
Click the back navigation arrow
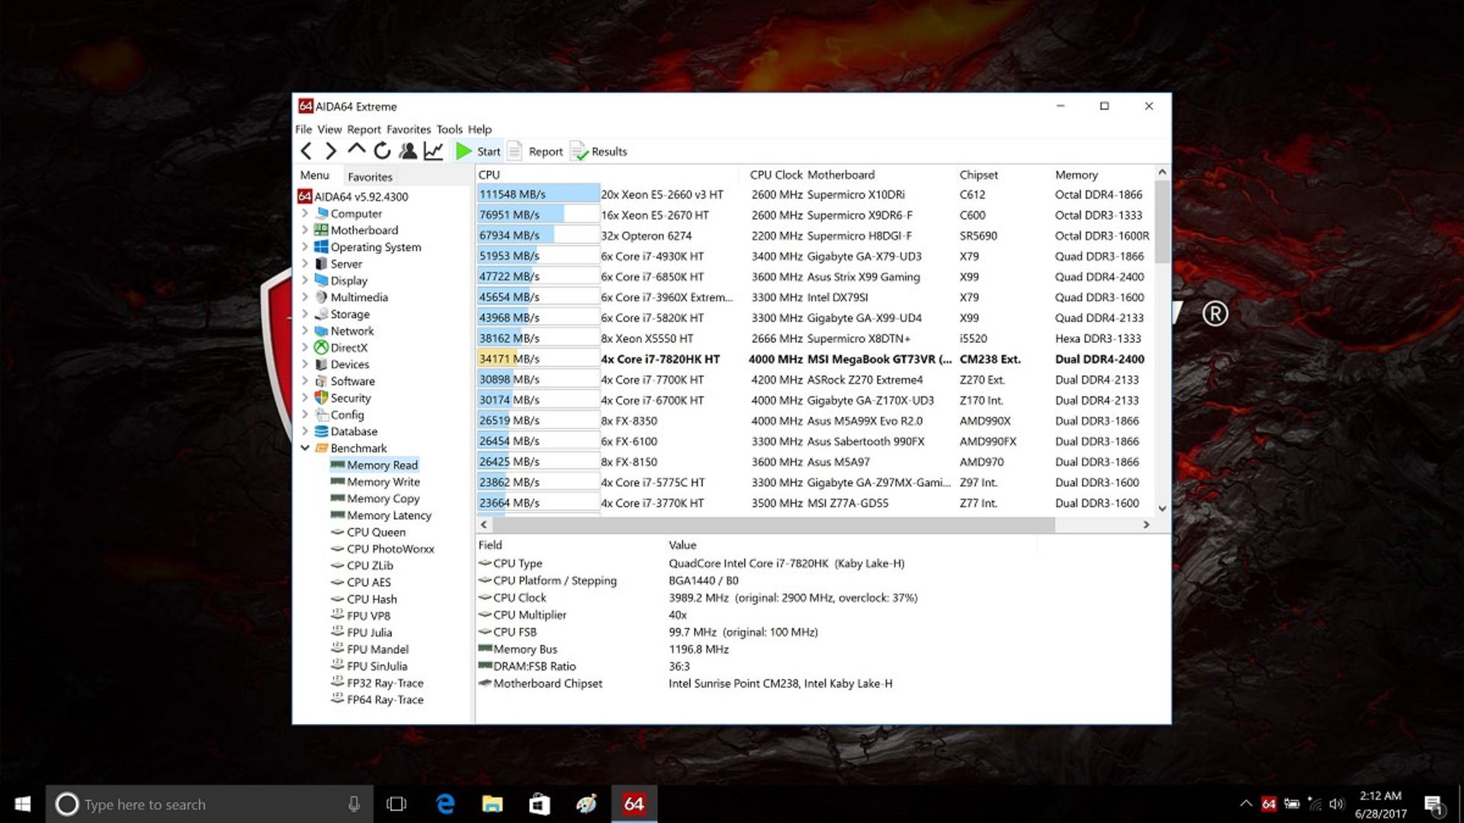(307, 151)
